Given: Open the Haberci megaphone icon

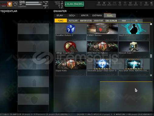Looking at the screenshot, I should 130,3.
